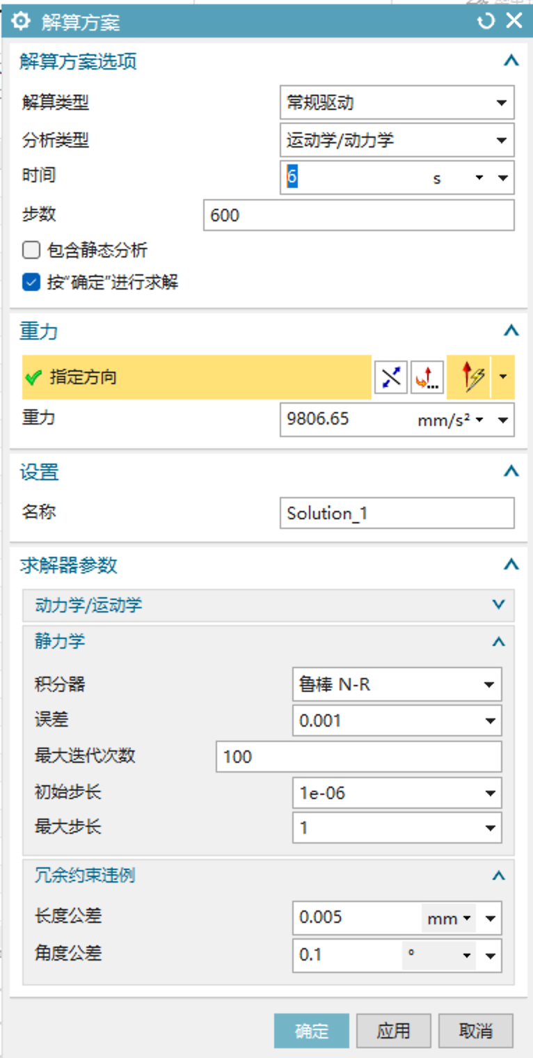Image resolution: width=533 pixels, height=1058 pixels.
Task: Expand the 动力学/运动学 section
Action: click(x=269, y=605)
